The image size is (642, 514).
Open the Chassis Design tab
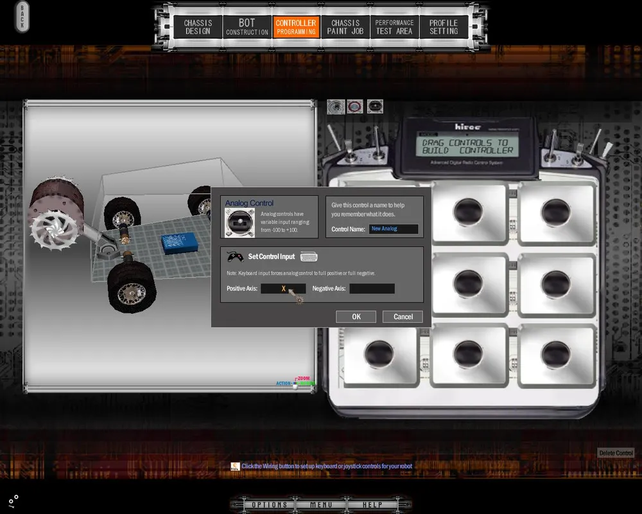198,27
